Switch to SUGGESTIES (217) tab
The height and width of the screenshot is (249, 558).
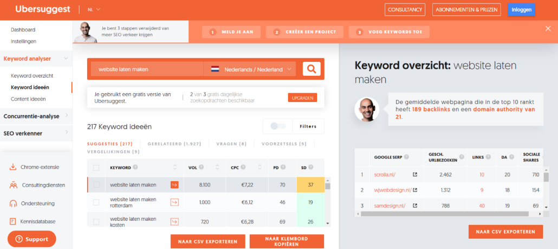[109, 144]
